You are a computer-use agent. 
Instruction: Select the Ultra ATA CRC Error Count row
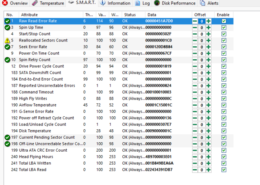coord(119,150)
